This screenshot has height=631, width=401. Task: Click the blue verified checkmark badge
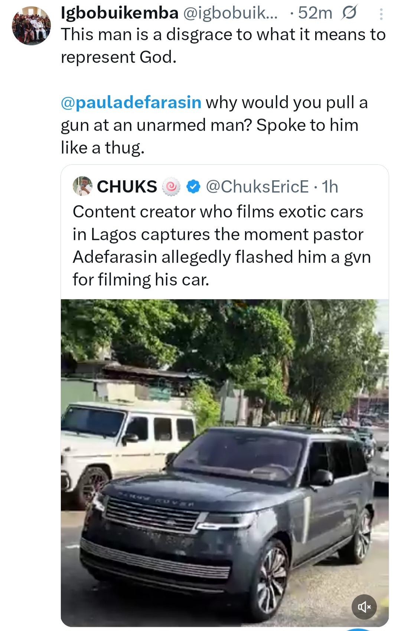193,187
